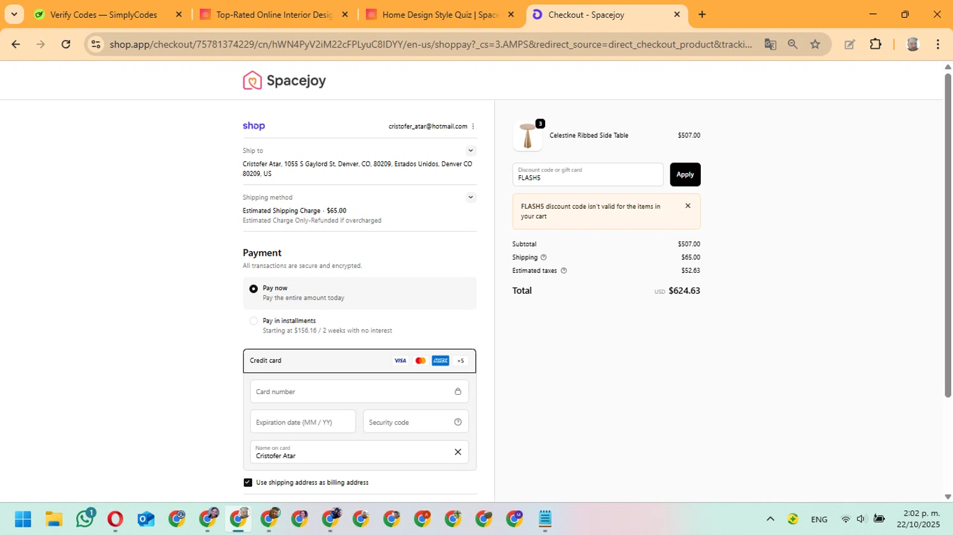The width and height of the screenshot is (953, 535).
Task: Apply the discount code
Action: 685,175
